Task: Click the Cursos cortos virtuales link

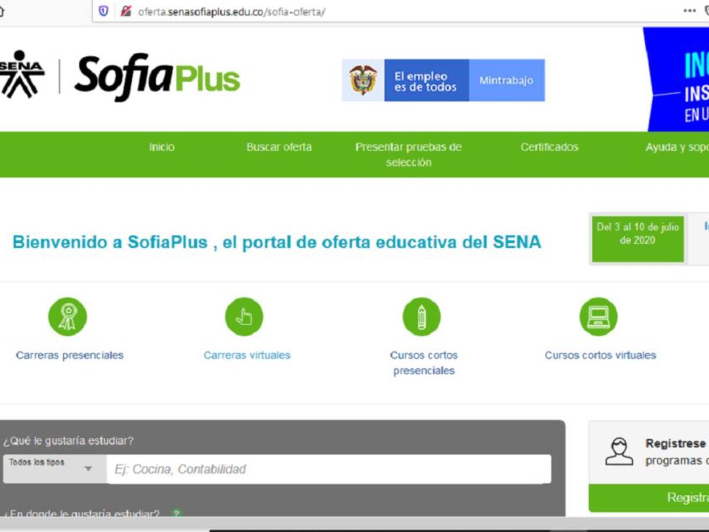Action: point(600,355)
